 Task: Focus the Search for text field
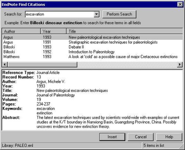pyautogui.click(x=60, y=14)
